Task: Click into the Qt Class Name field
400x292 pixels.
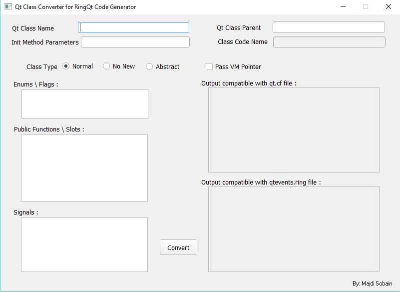Action: coord(133,27)
